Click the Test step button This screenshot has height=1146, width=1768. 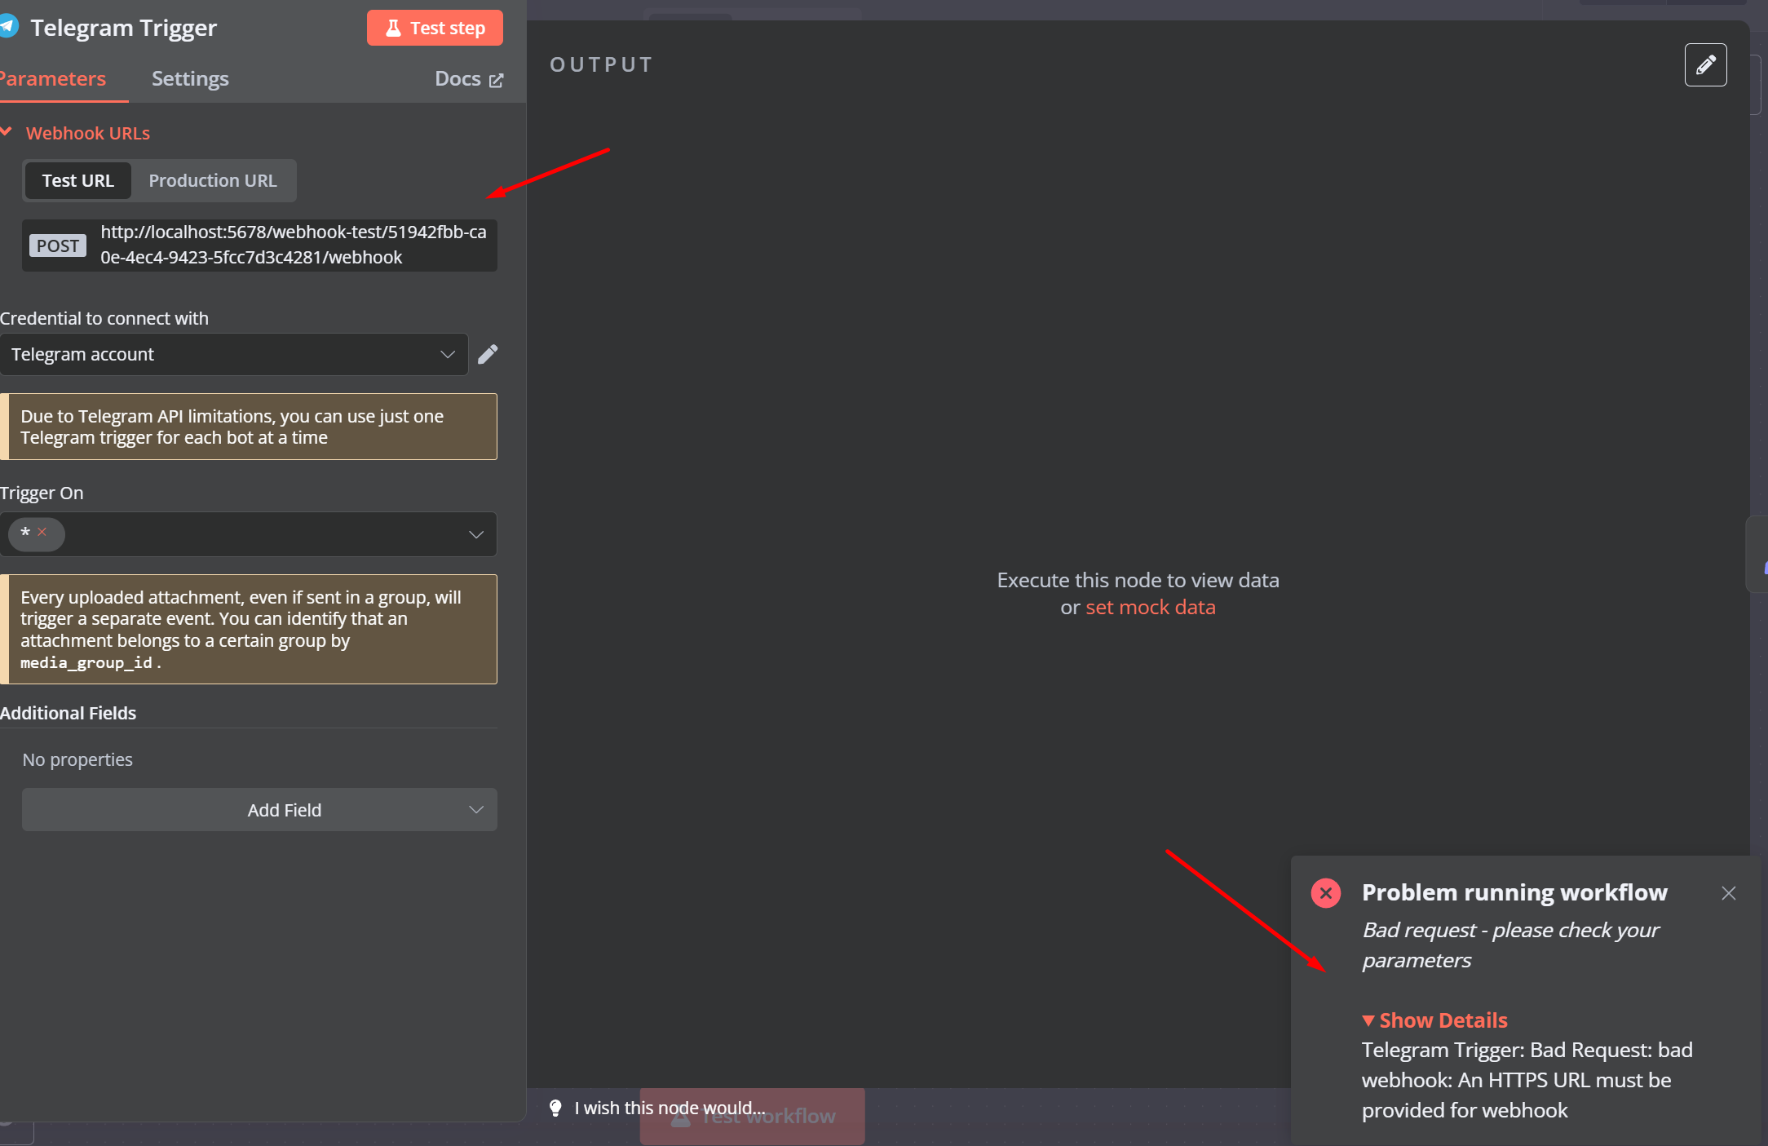pos(435,27)
